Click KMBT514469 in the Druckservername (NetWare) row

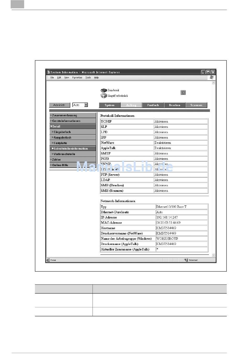[166, 233]
